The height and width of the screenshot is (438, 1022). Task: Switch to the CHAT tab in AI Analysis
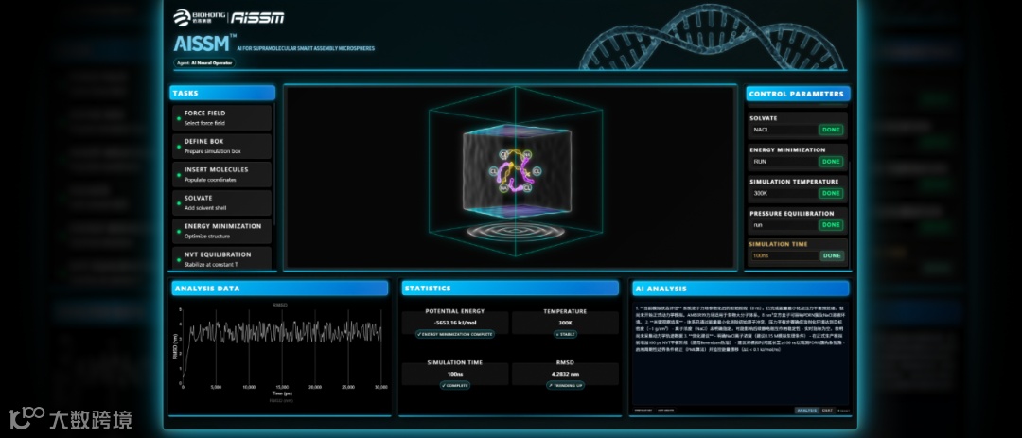[x=827, y=410]
